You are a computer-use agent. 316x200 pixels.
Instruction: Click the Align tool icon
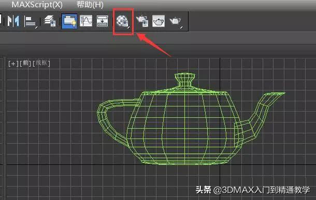tap(31, 21)
